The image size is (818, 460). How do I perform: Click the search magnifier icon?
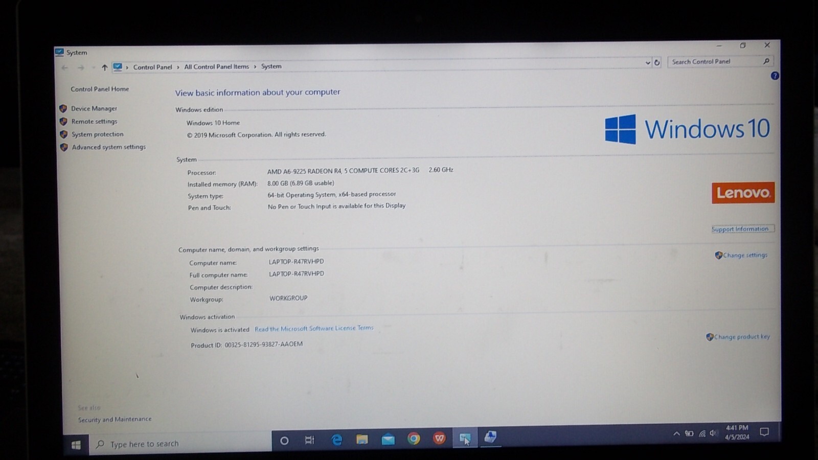coord(766,61)
